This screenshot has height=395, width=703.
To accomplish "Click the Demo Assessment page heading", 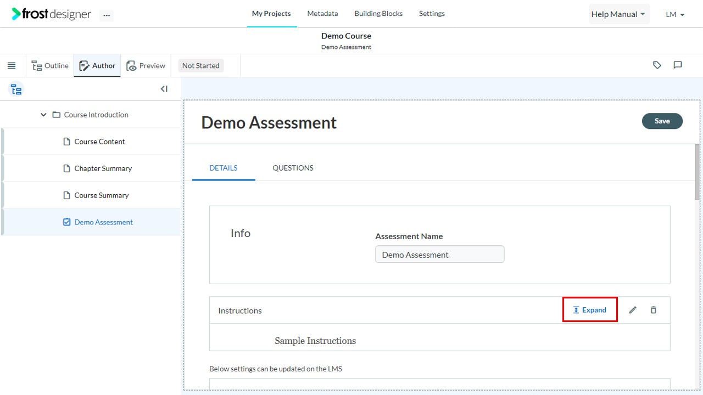I will coord(269,123).
